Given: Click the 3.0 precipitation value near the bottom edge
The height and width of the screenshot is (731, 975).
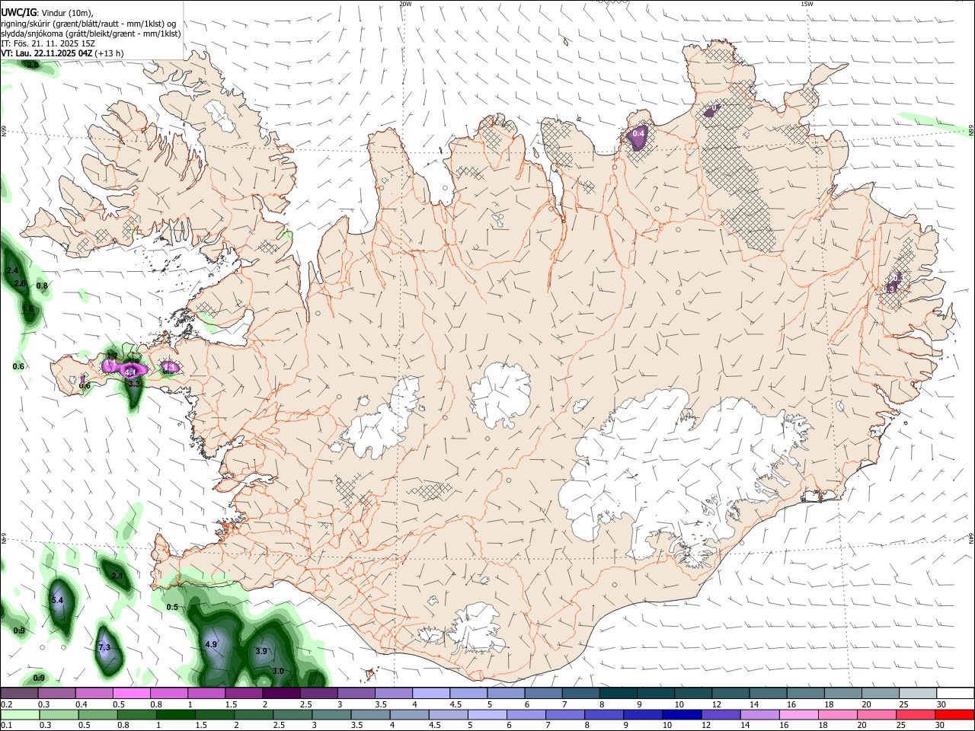Looking at the screenshot, I should coord(278,672).
